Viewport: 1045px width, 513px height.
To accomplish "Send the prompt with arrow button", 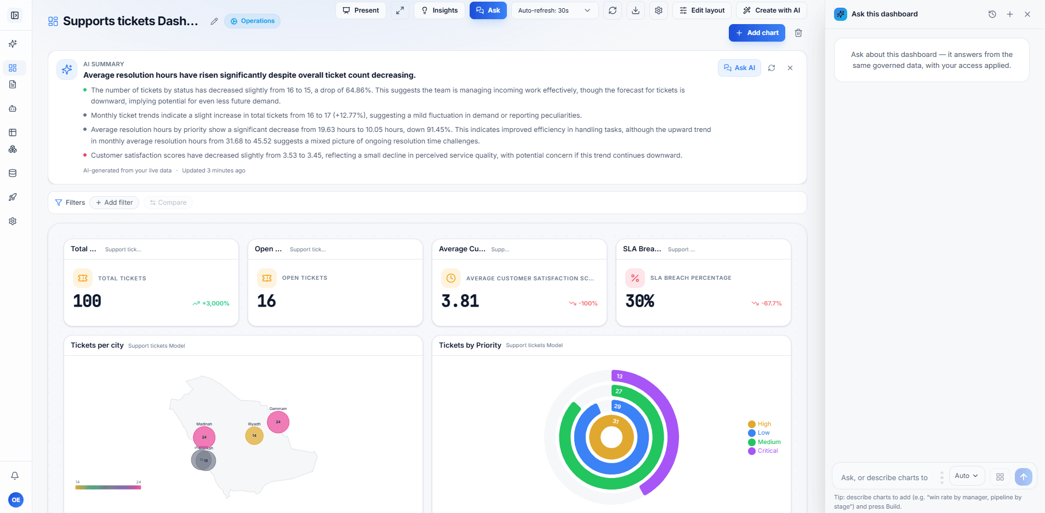I will 1024,477.
